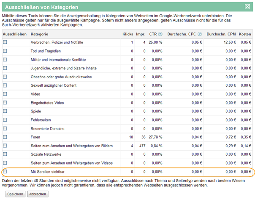
Task: Select the Soziale Netzwerke checkbox
Action: (5, 154)
